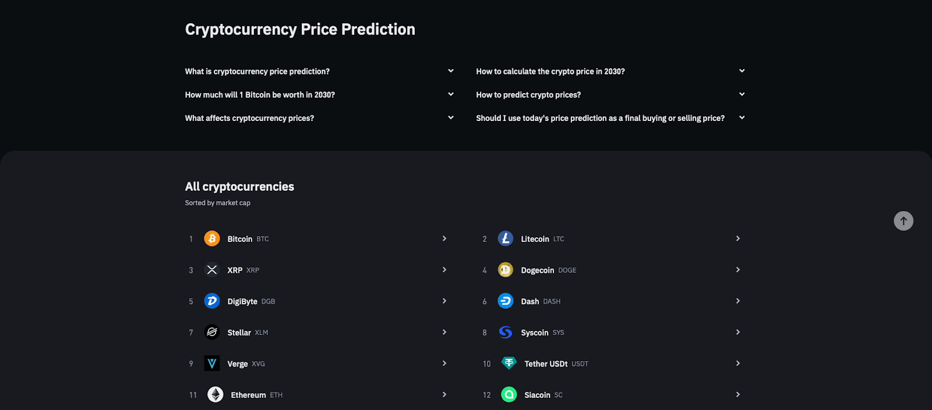Select the Dogecoin DOGE icon
Image resolution: width=932 pixels, height=410 pixels.
(506, 270)
